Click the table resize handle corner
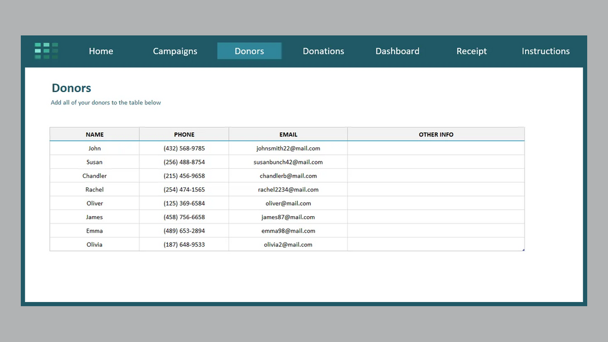Viewport: 608px width, 342px height. coord(523,250)
